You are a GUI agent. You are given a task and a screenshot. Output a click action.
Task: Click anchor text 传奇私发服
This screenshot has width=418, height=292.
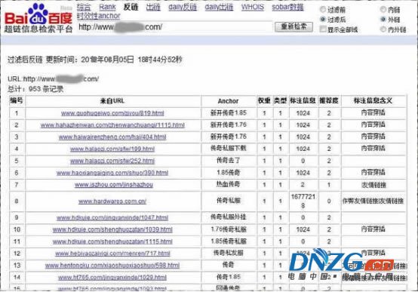point(229,253)
